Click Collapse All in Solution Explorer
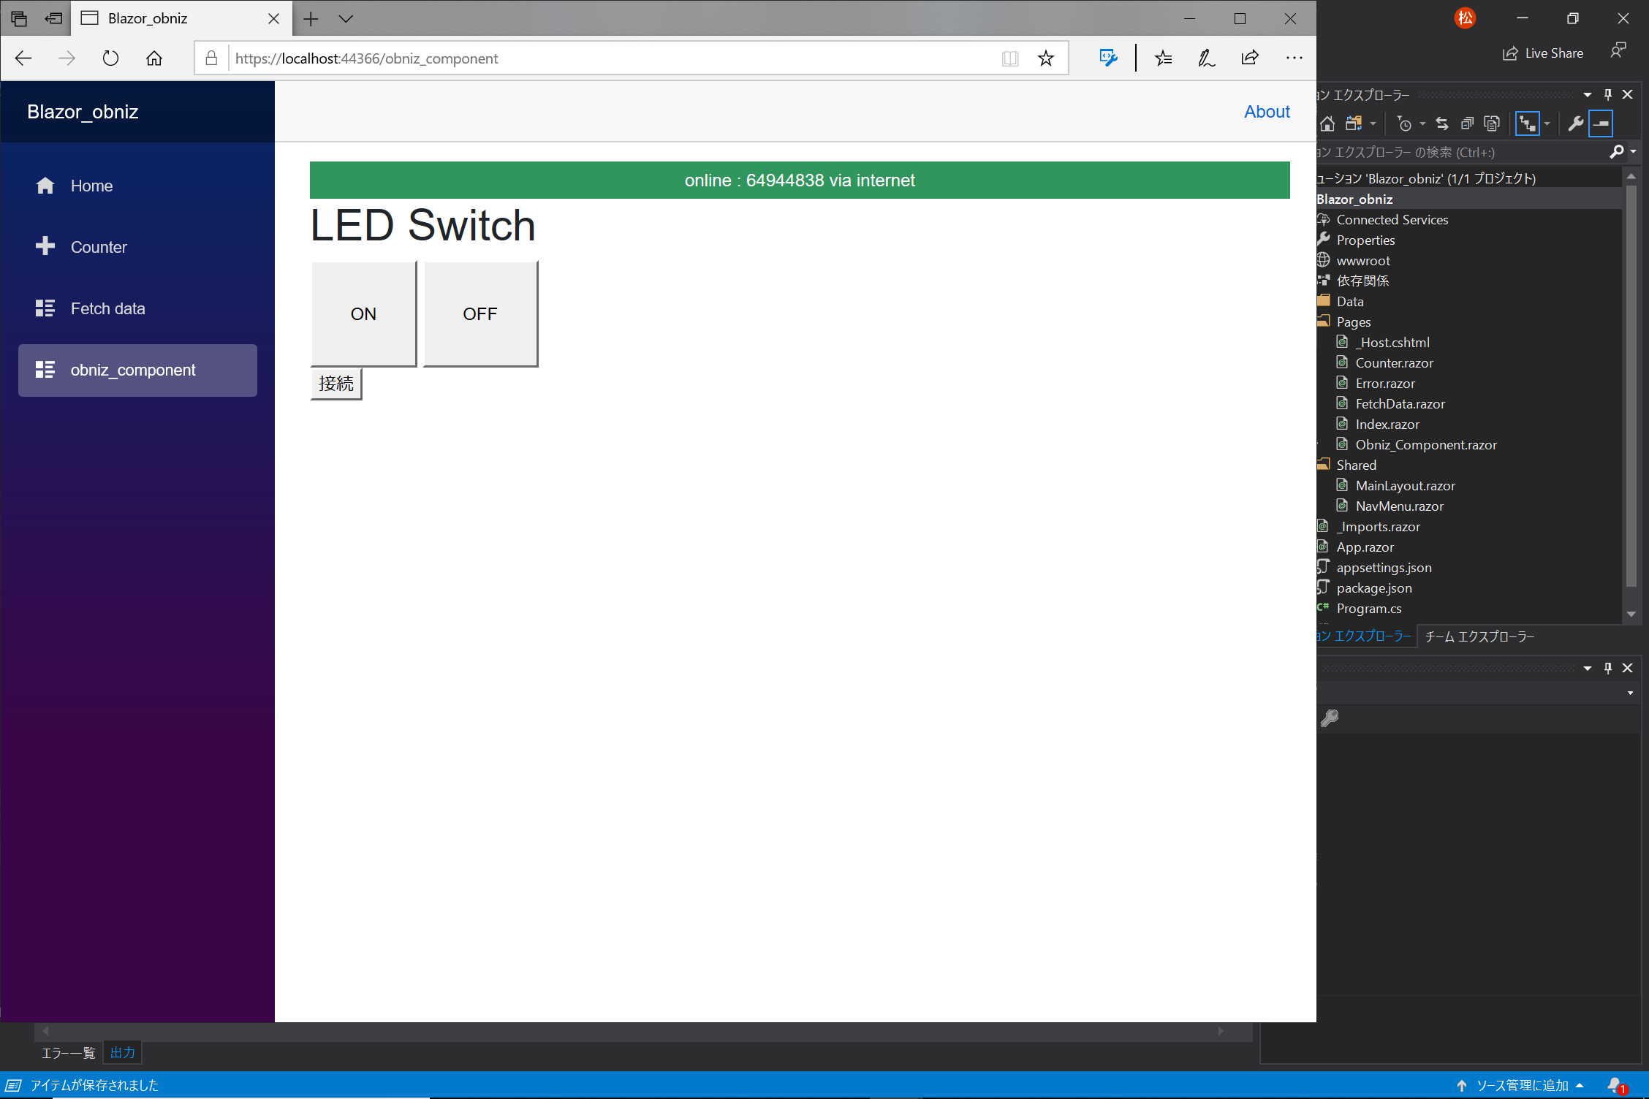This screenshot has width=1649, height=1099. (1467, 123)
